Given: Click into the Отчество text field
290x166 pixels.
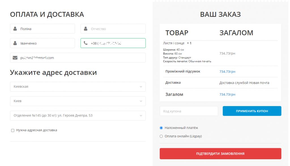Looking at the screenshot, I should [x=116, y=29].
